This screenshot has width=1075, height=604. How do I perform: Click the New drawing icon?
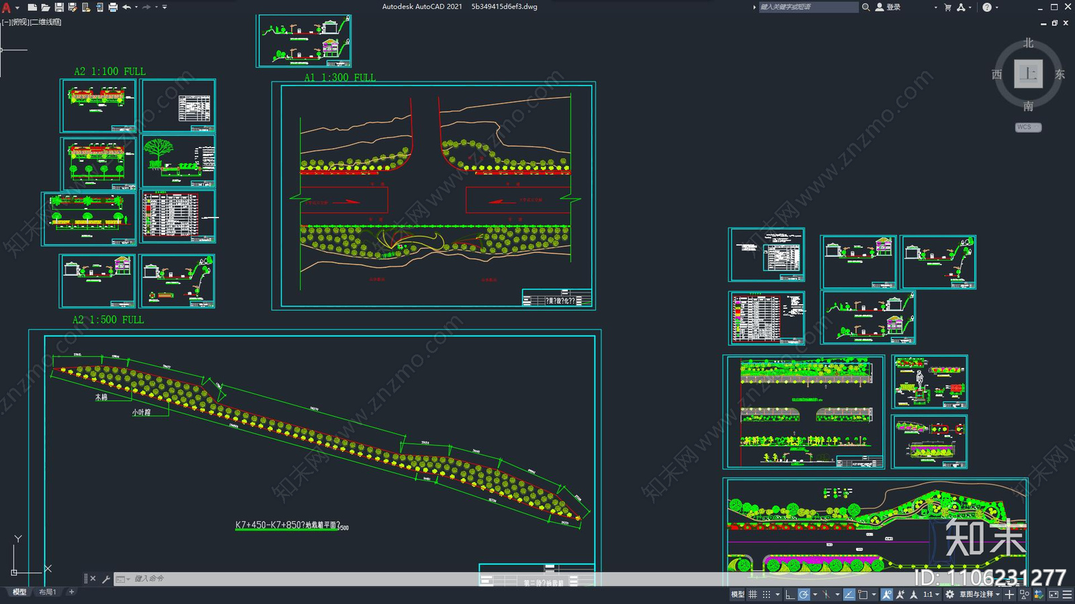32,7
